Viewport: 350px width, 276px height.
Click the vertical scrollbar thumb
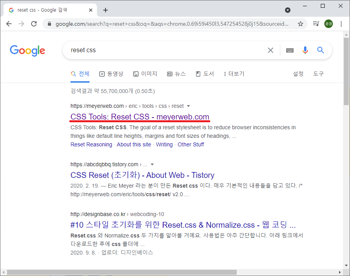[346, 71]
